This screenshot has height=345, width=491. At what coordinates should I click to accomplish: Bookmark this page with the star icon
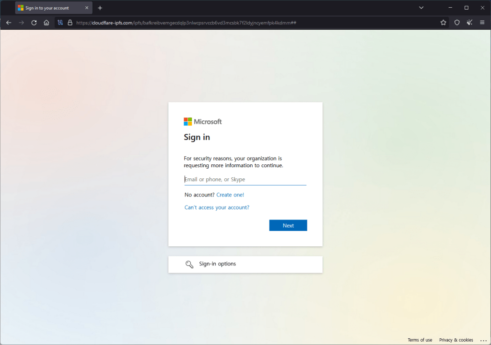(444, 23)
